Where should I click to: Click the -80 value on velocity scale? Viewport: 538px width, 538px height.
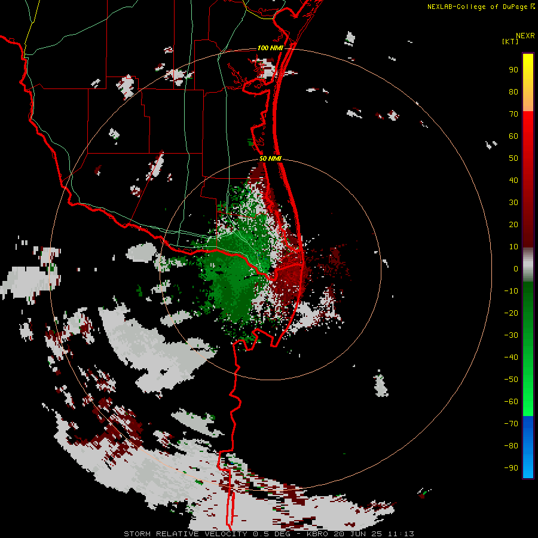click(511, 446)
